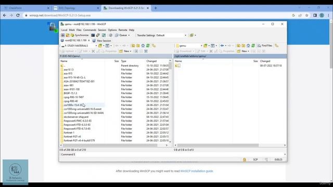Click the local panel horizontal scrollbar

110,145
